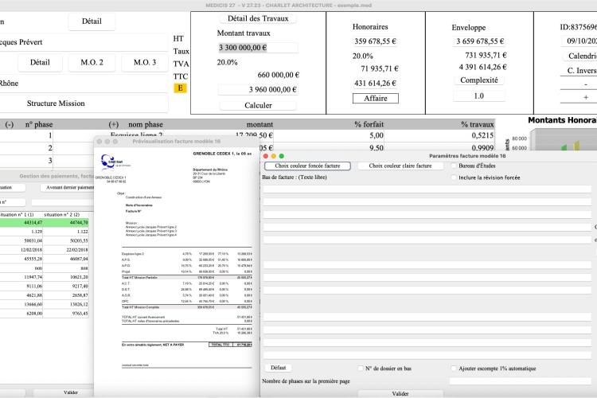Click the Défaut button

278,368
